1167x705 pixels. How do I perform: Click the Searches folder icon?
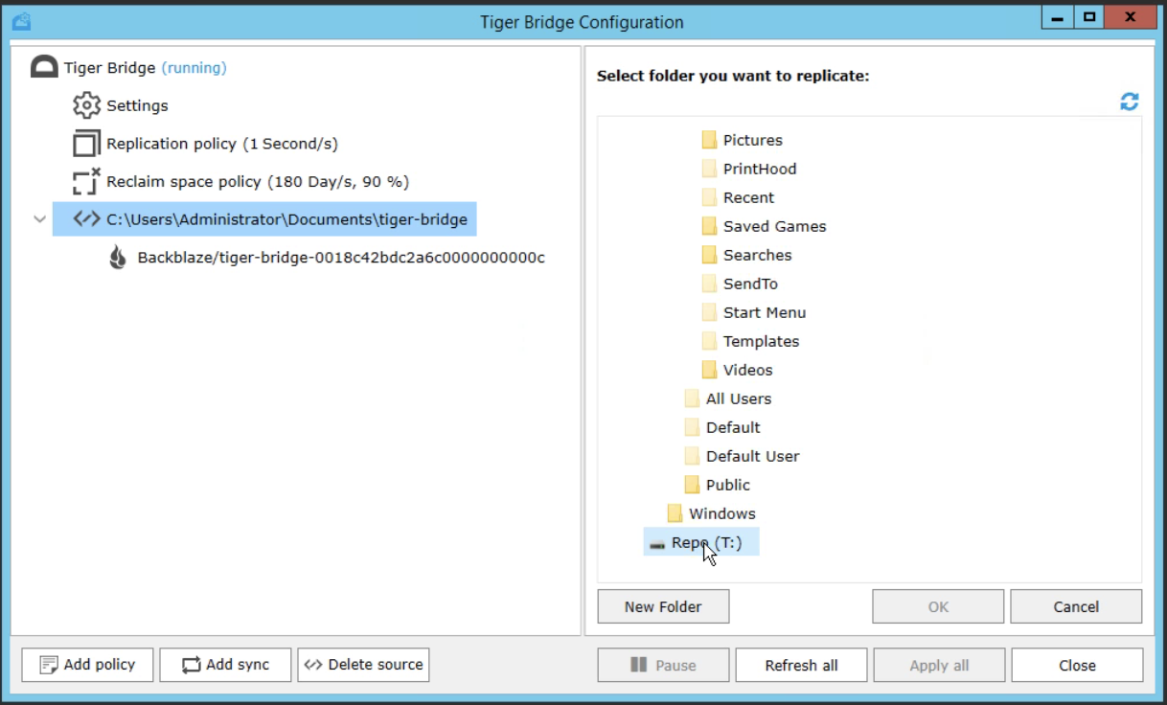click(x=709, y=255)
